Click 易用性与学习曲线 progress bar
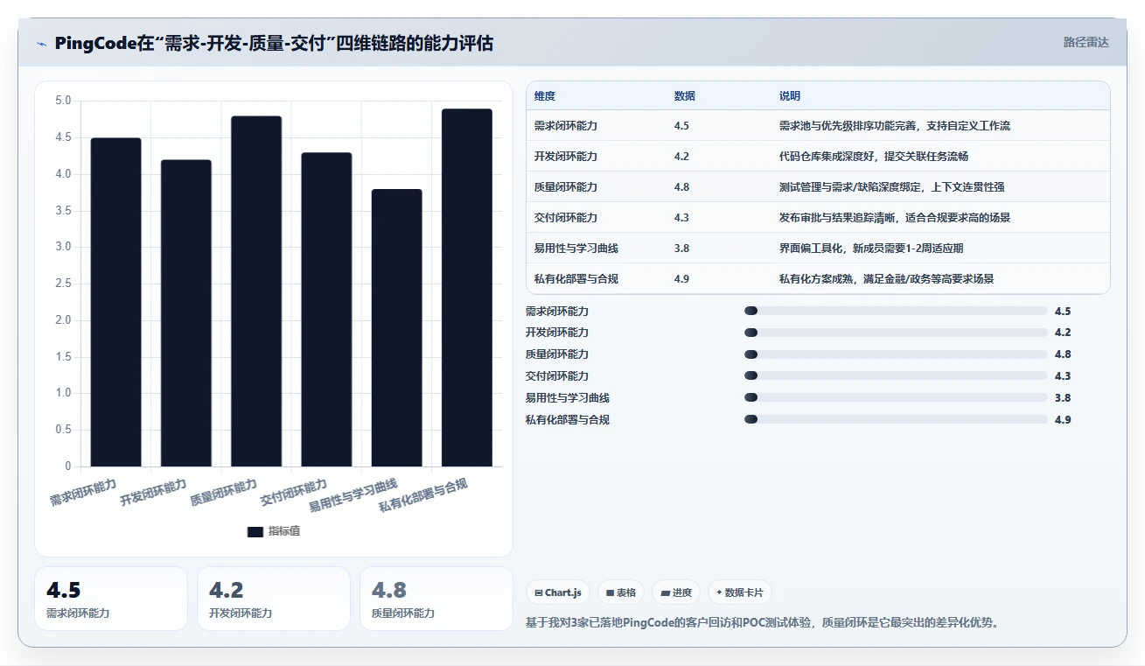The image size is (1145, 666). (896, 397)
